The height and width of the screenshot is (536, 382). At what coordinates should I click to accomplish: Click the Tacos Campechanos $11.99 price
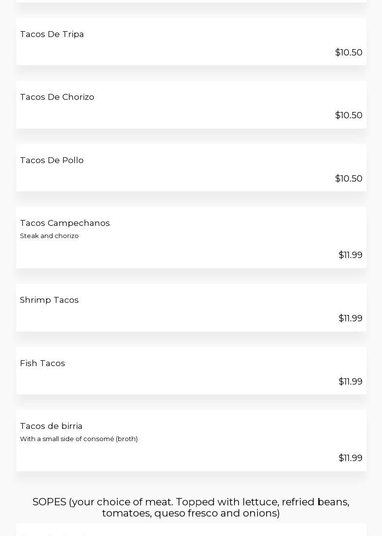[x=350, y=255]
